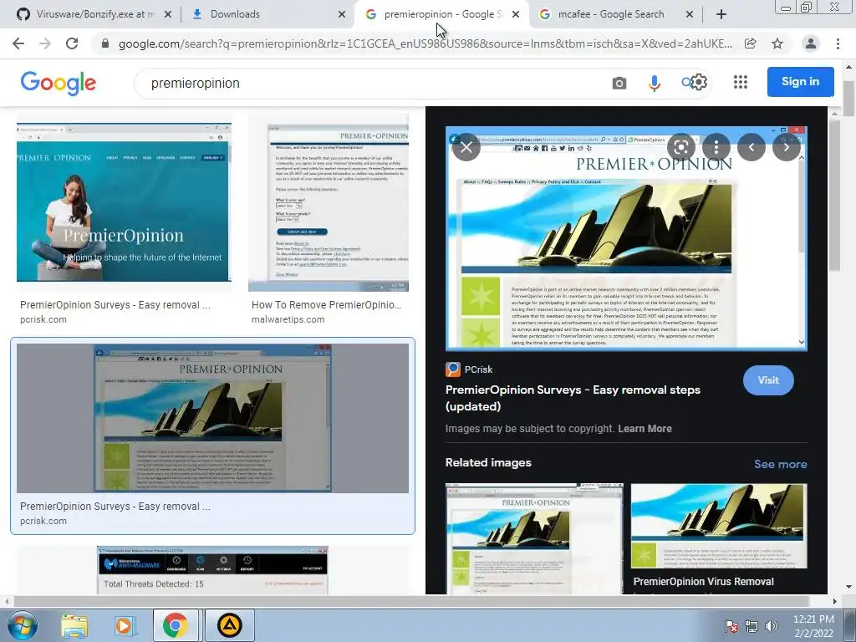Click the Sign in button
The width and height of the screenshot is (856, 642).
[800, 81]
